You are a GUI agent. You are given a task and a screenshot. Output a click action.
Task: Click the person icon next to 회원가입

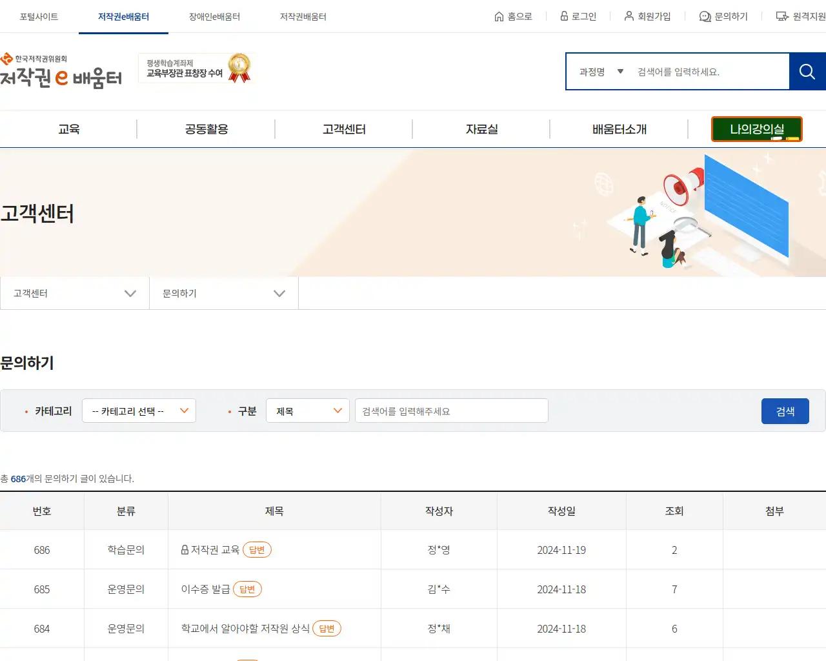(629, 16)
